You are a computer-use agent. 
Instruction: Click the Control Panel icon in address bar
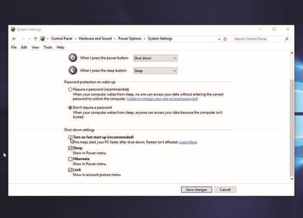pos(43,39)
